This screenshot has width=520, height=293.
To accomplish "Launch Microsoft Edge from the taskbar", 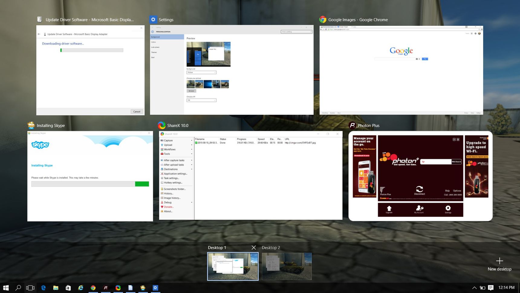I will 43,288.
